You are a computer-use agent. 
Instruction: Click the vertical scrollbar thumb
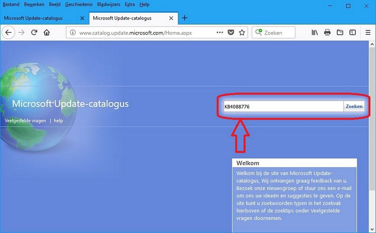(372, 119)
